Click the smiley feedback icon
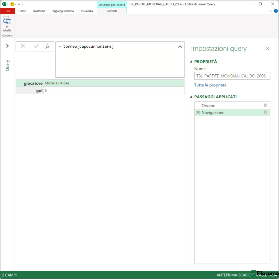Screen dimensions: 279x279 pos(12,4)
